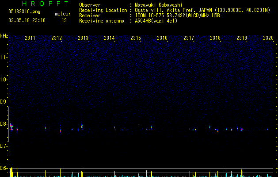Click the first yellow intensity bar at 2310
Viewport: 278px width, 177px height.
(x=11, y=172)
